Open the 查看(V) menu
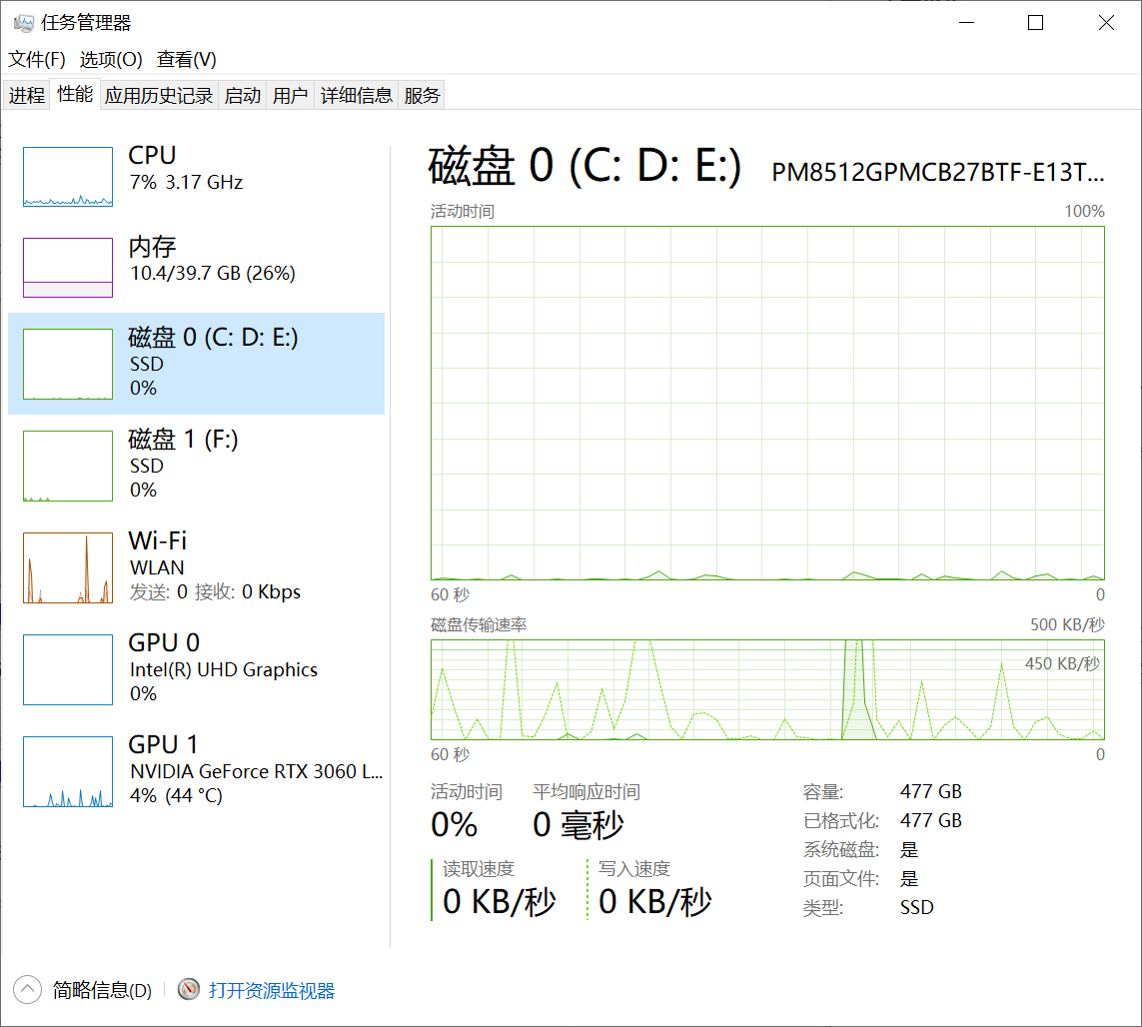 pyautogui.click(x=187, y=60)
